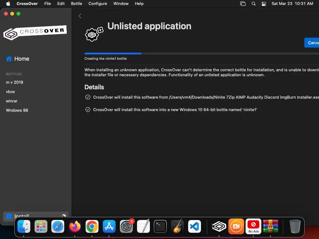319x239 pixels.
Task: Launch Safari from the Dock
Action: (58, 227)
